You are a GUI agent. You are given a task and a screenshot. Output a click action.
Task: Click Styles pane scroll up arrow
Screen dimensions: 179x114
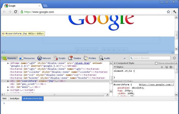tap(176, 63)
